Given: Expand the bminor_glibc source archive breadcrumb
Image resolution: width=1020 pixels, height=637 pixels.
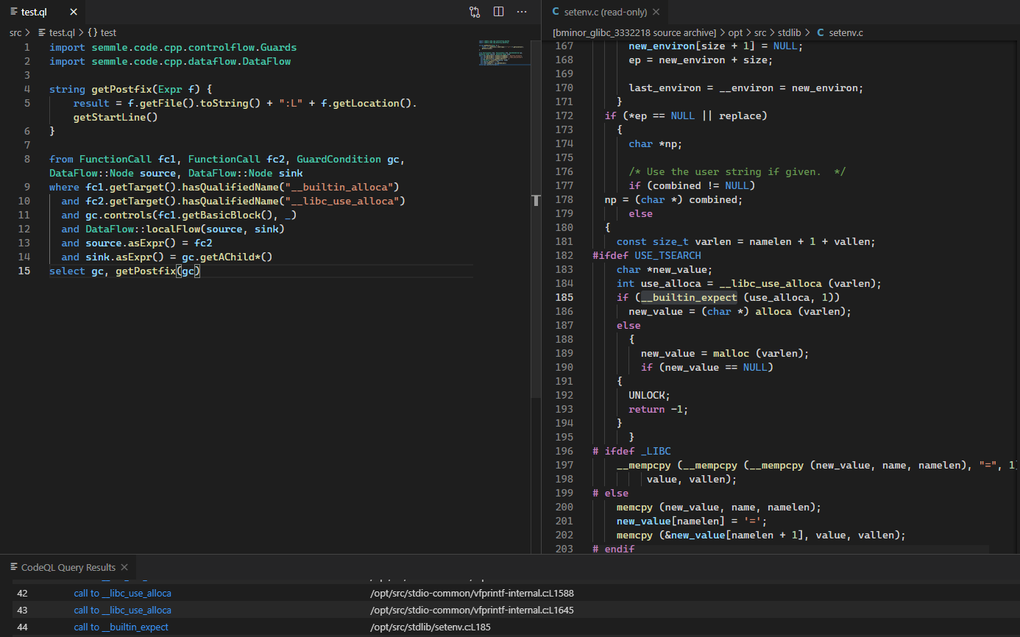Looking at the screenshot, I should pos(634,32).
